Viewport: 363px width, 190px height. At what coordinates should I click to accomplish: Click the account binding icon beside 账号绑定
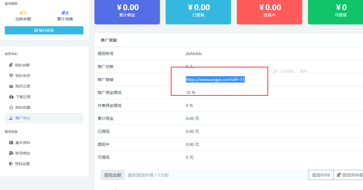click(x=11, y=153)
